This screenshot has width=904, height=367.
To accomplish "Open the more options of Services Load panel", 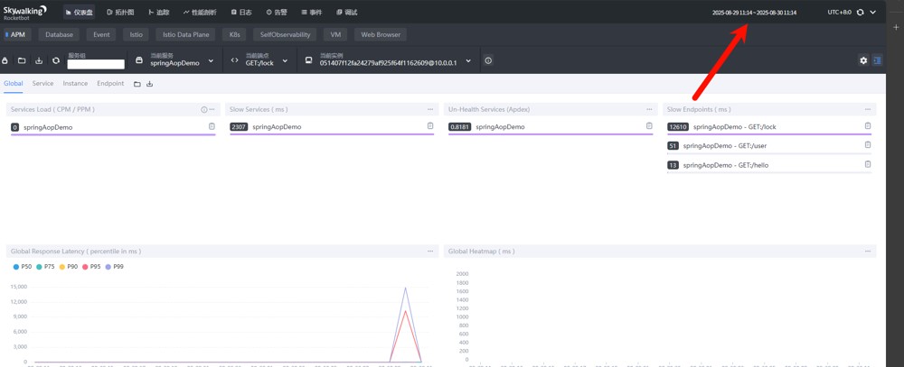I will click(212, 109).
